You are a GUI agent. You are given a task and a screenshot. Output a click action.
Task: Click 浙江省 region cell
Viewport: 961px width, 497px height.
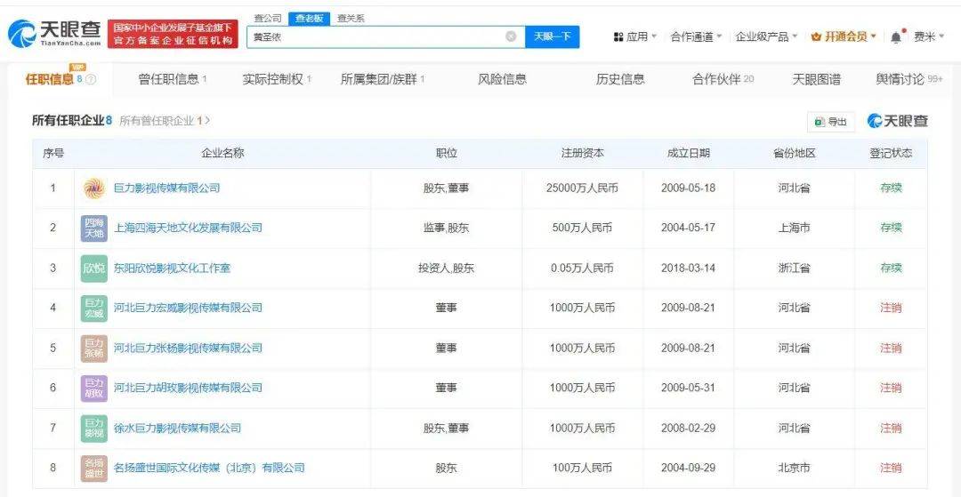[795, 269]
